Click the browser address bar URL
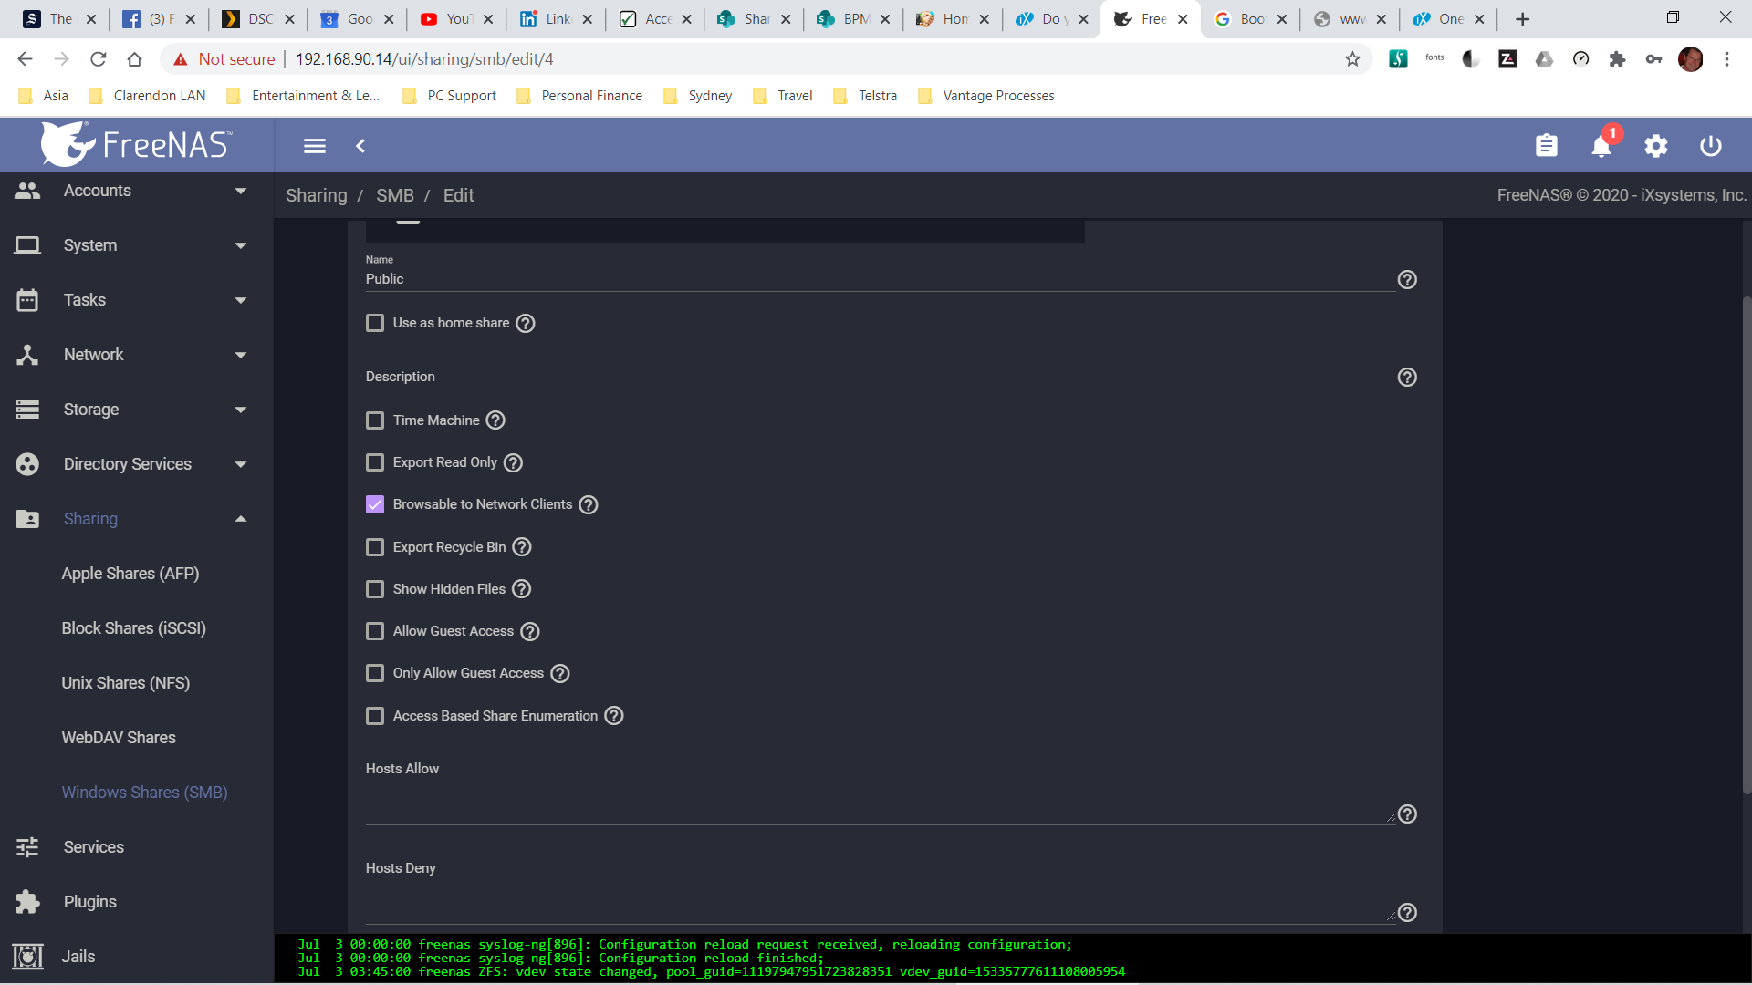This screenshot has width=1752, height=985. pyautogui.click(x=424, y=59)
